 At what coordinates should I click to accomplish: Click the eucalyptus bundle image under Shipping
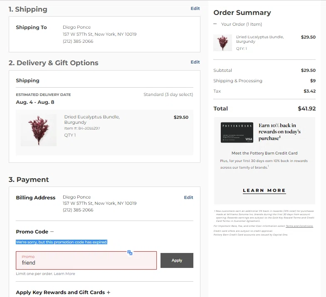(39, 130)
